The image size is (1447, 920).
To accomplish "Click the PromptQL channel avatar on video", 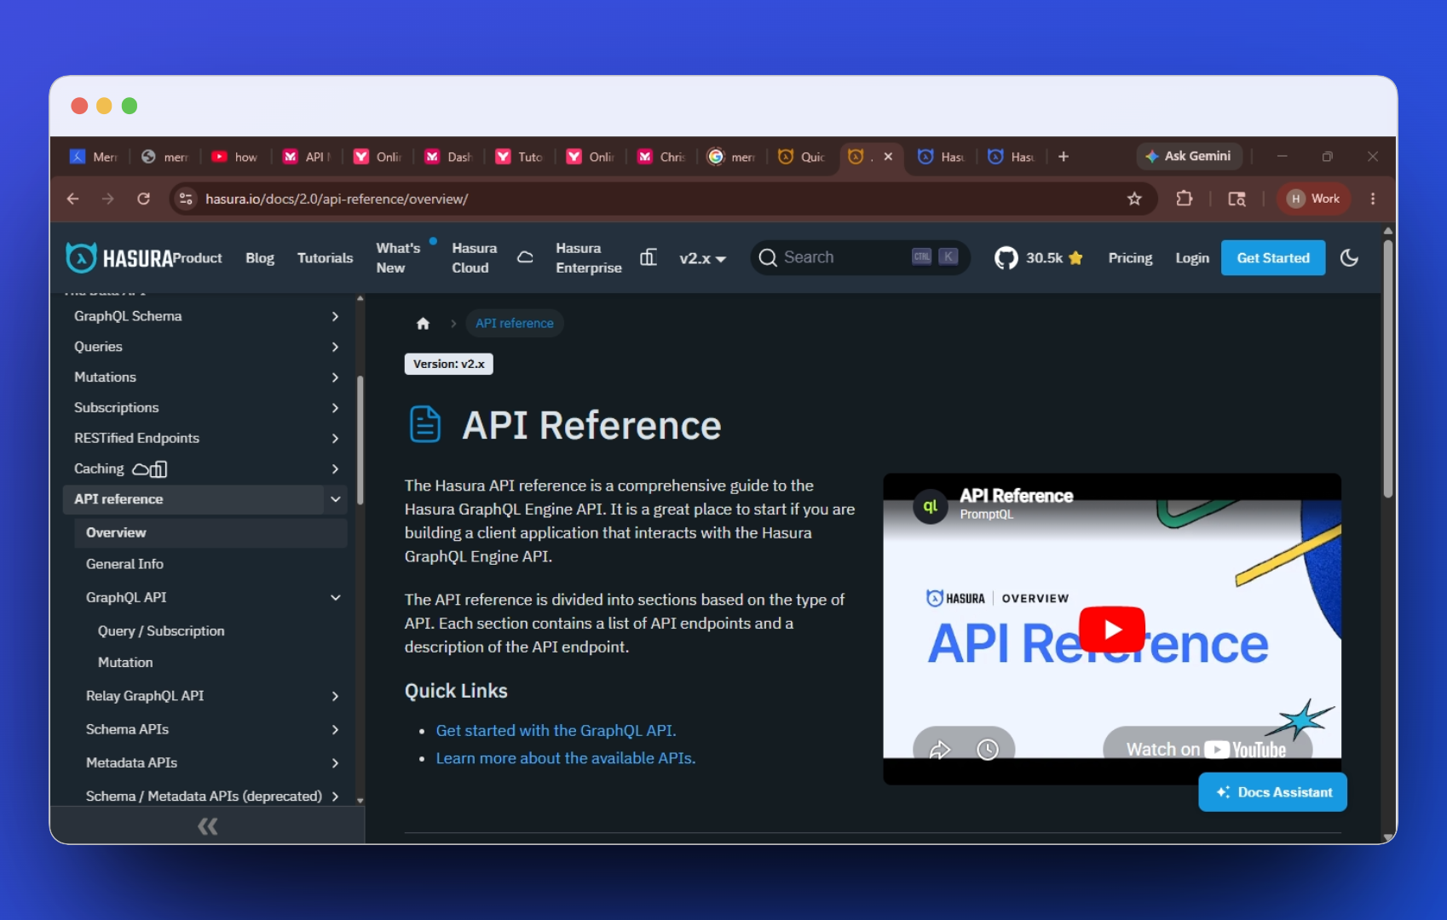I will tap(931, 506).
